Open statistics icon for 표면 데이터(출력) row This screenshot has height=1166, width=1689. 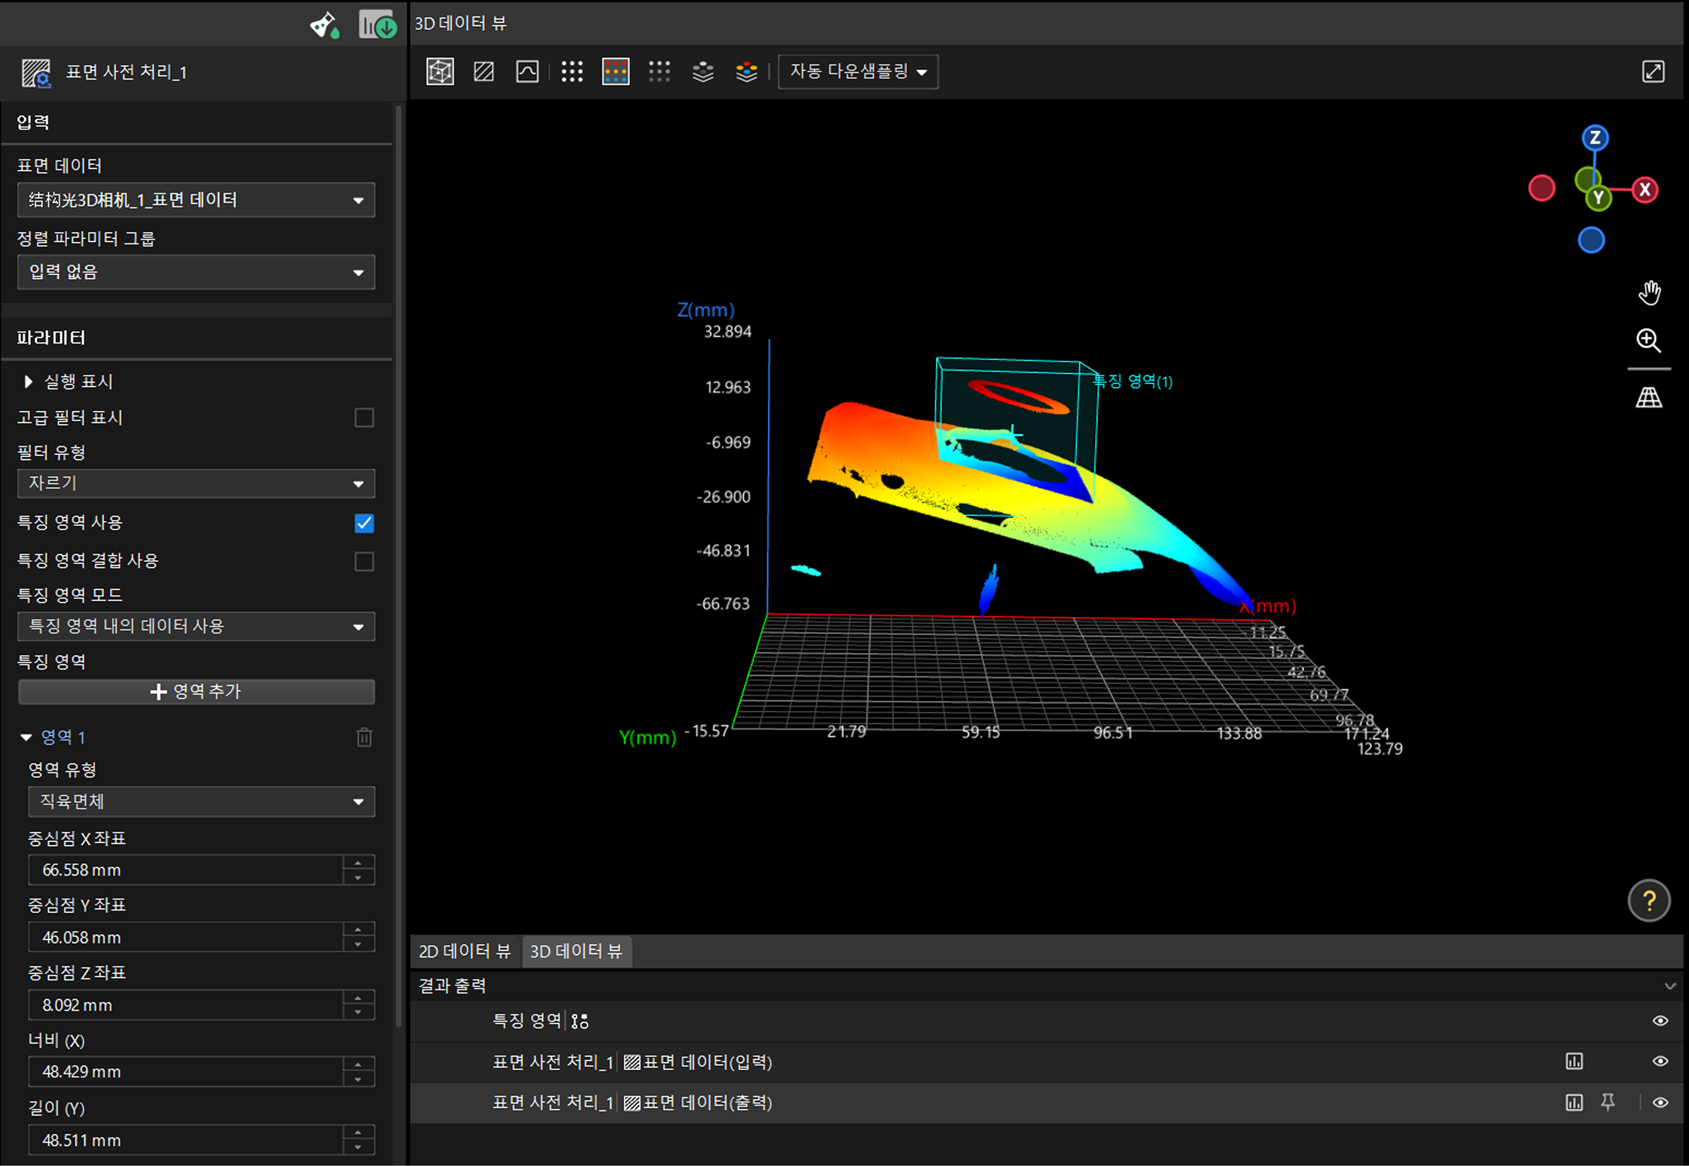[1574, 1102]
